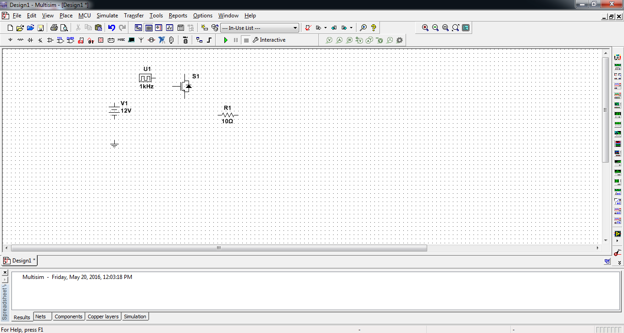This screenshot has height=333, width=624.
Task: Open the Simulate menu
Action: (x=107, y=15)
